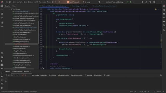Click the Run button in toolbar
This screenshot has width=166, height=93.
127,2
